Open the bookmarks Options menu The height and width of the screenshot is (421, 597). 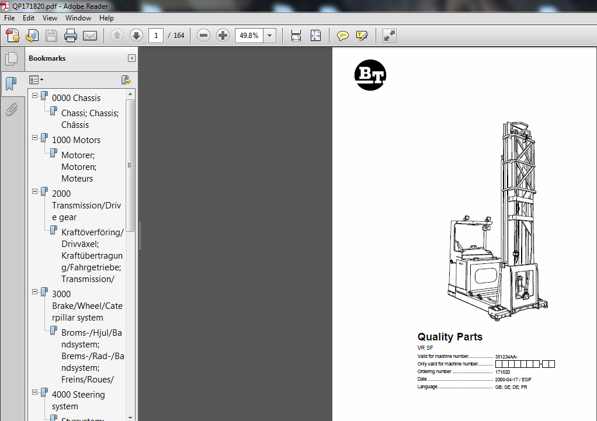click(36, 80)
